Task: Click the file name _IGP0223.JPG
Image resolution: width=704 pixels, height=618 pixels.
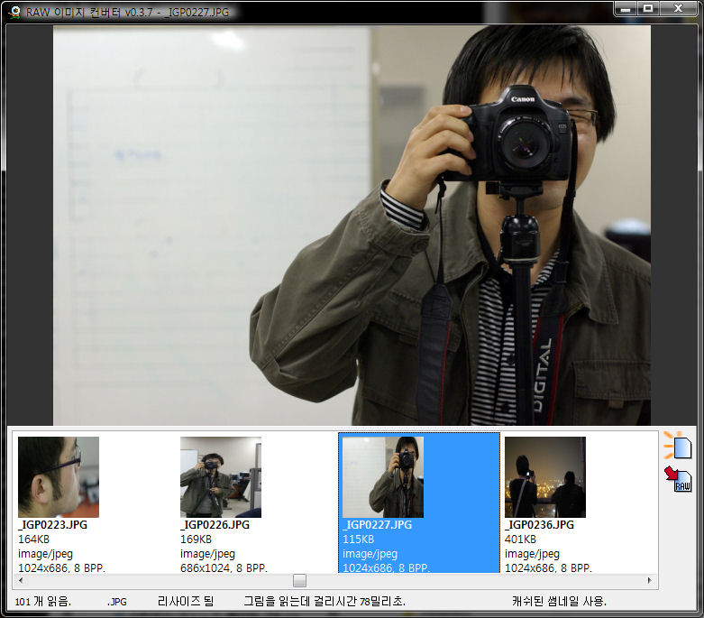Action: (52, 524)
